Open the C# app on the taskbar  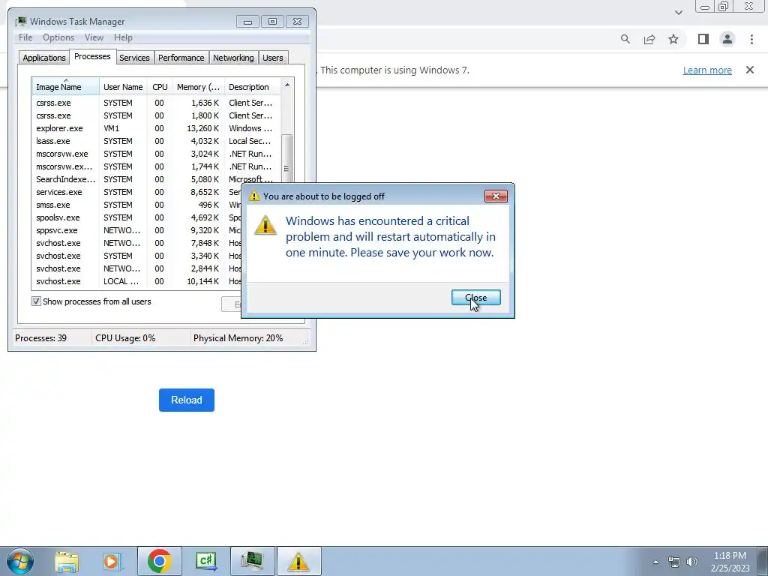(x=205, y=561)
